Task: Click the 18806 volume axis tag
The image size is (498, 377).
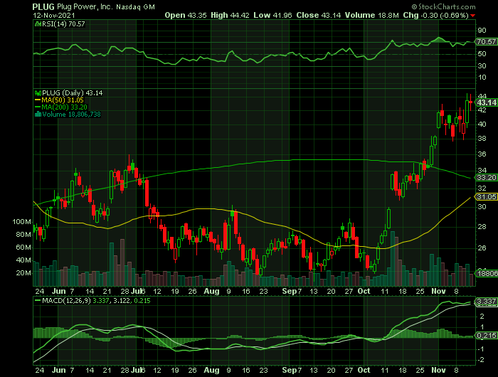Action: pos(486,273)
